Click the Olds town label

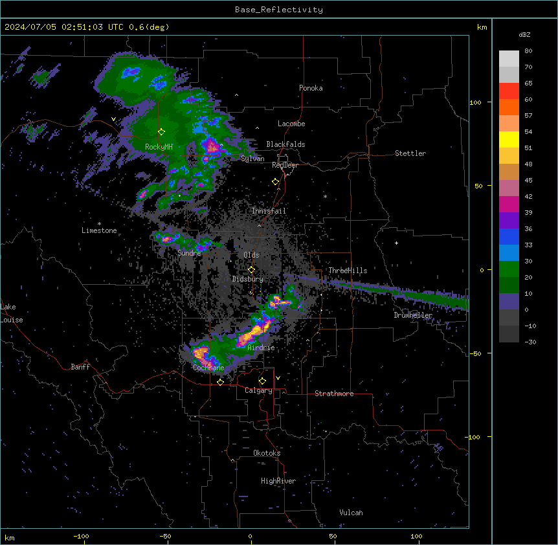tap(251, 255)
